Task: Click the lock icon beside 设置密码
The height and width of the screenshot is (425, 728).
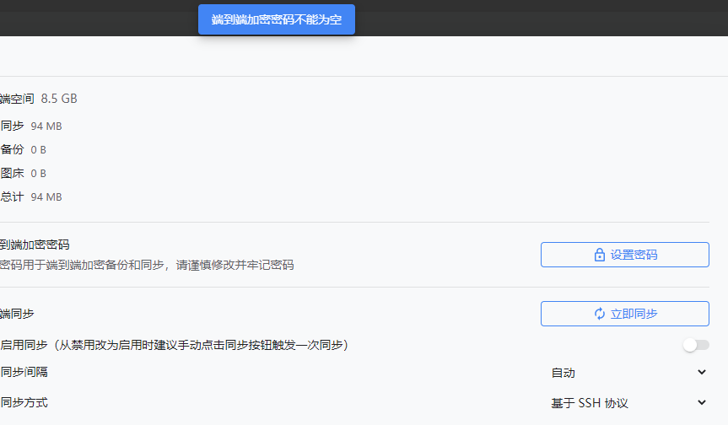Action: (x=600, y=255)
